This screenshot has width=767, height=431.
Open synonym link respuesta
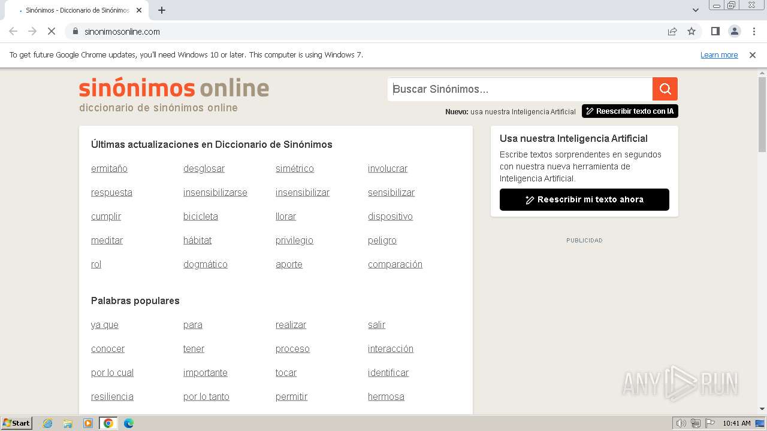111,193
